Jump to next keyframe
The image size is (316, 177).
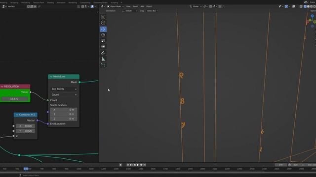(141, 165)
